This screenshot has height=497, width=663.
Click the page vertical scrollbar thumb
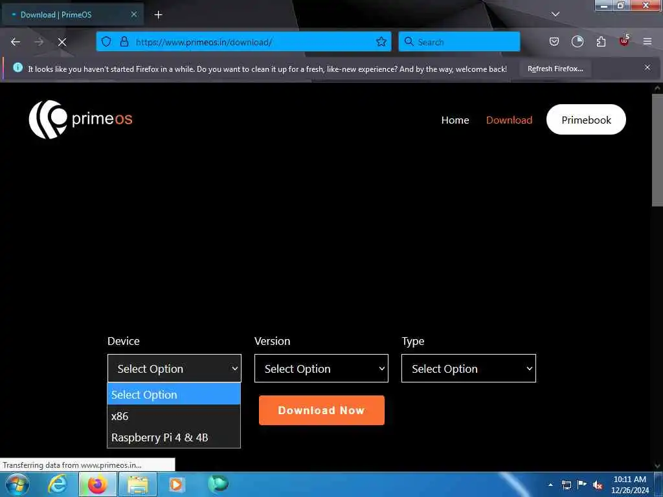point(657,150)
